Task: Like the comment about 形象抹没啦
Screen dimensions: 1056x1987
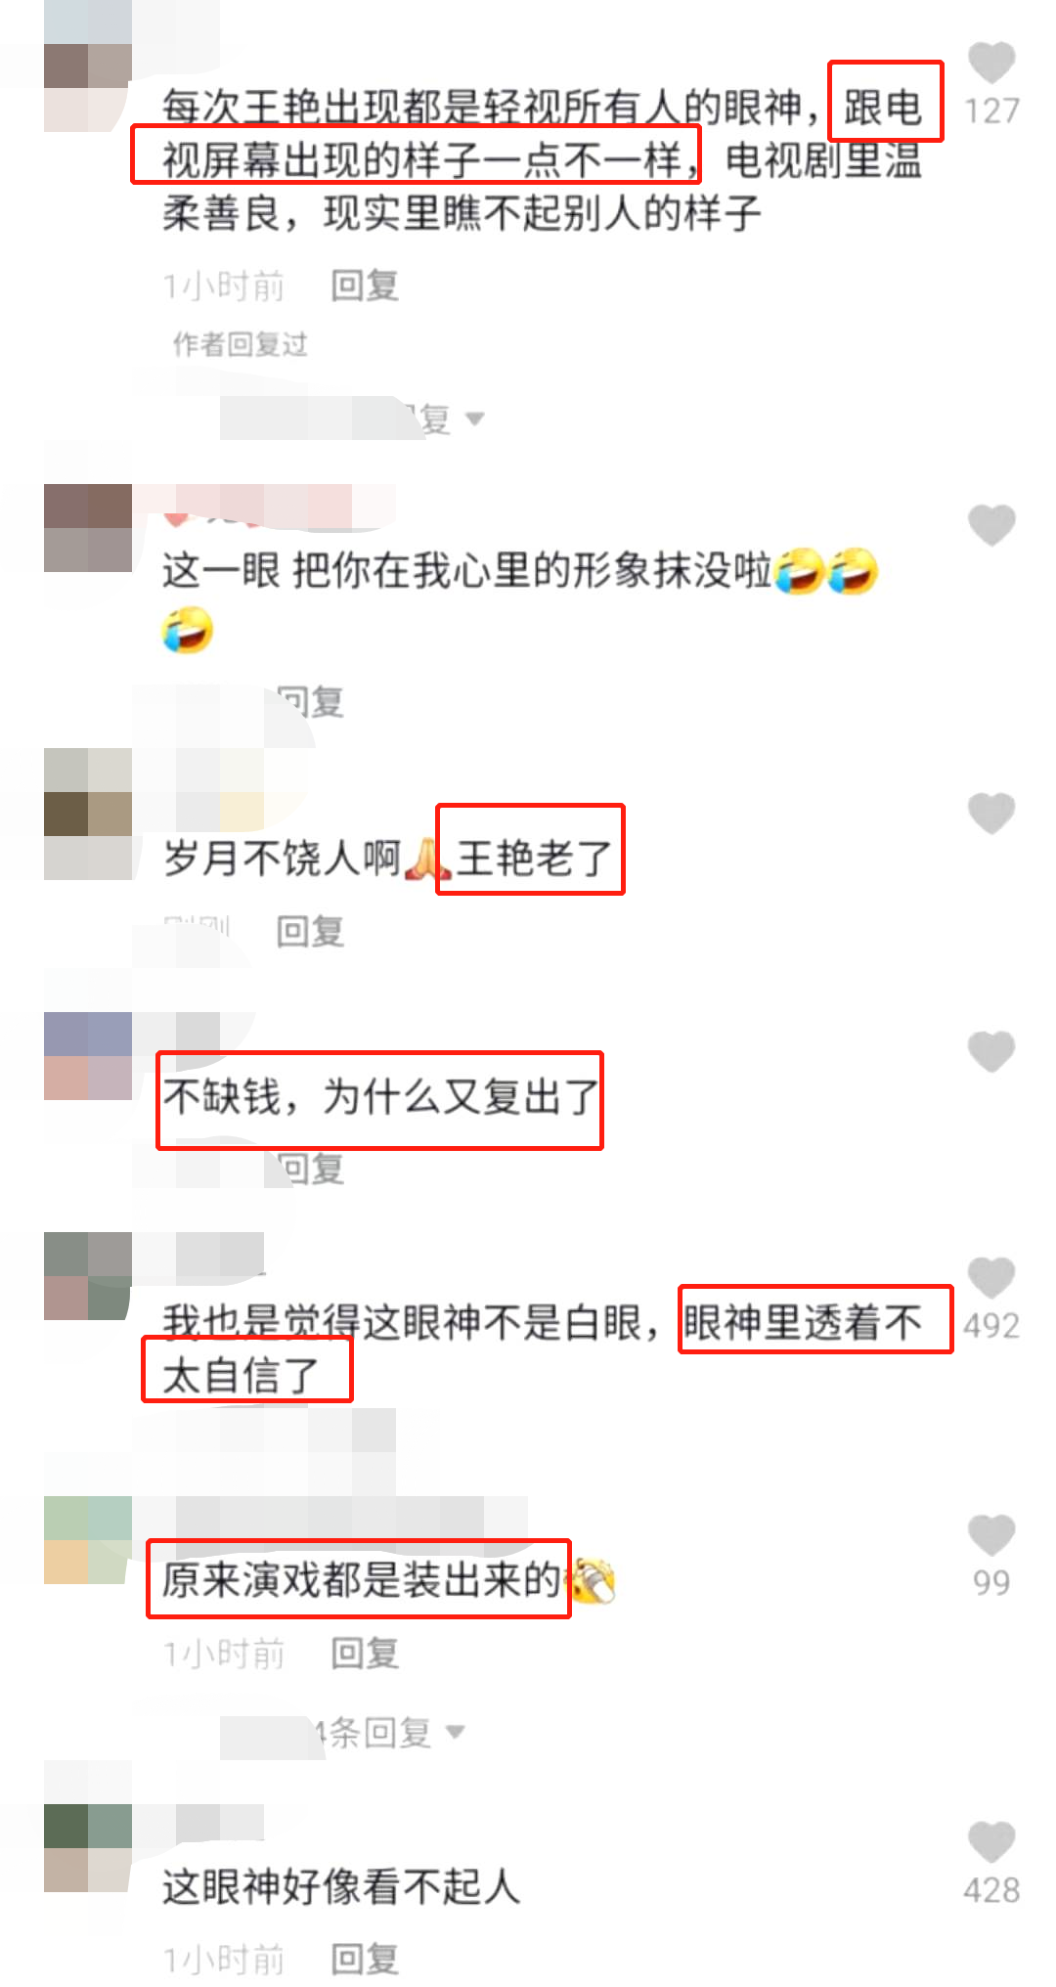Action: point(991,525)
